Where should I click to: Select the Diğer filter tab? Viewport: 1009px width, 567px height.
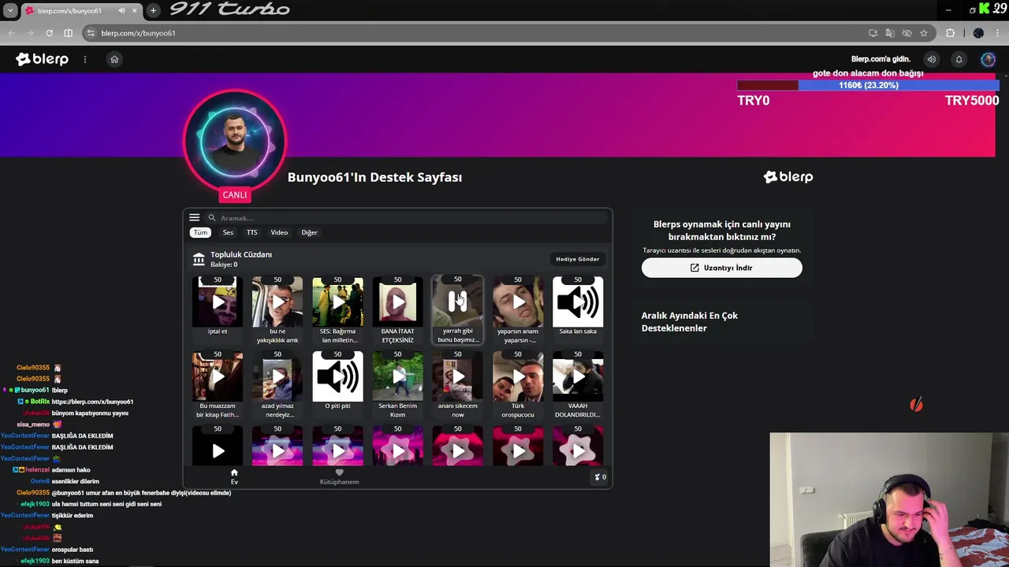[x=309, y=232]
